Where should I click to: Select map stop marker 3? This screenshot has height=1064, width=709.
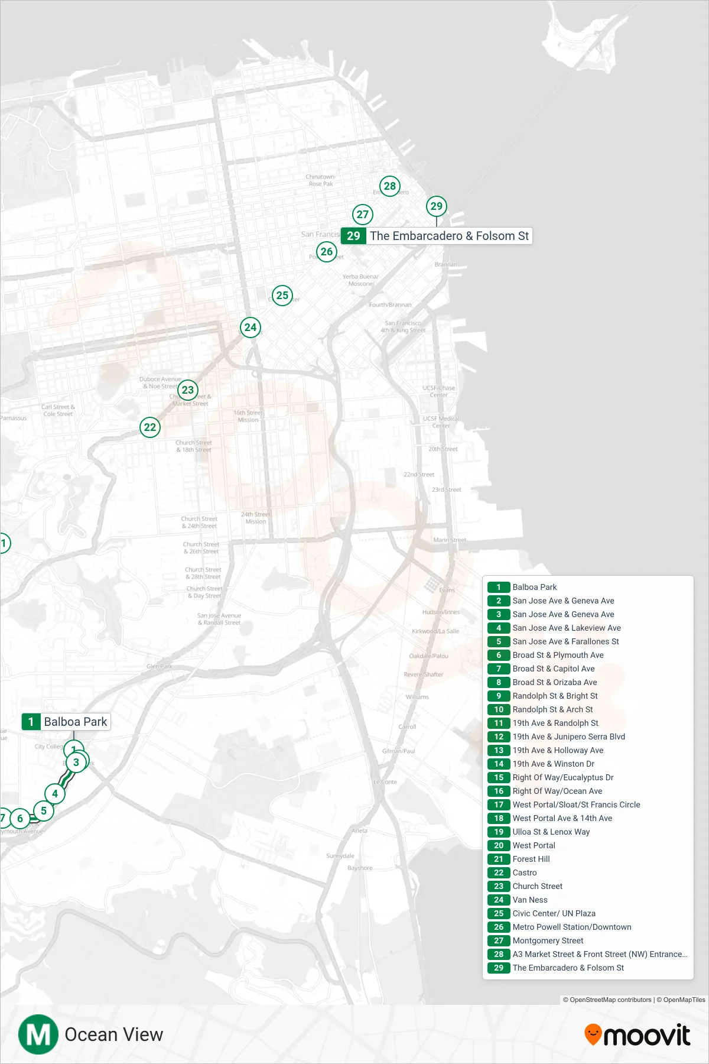[76, 763]
